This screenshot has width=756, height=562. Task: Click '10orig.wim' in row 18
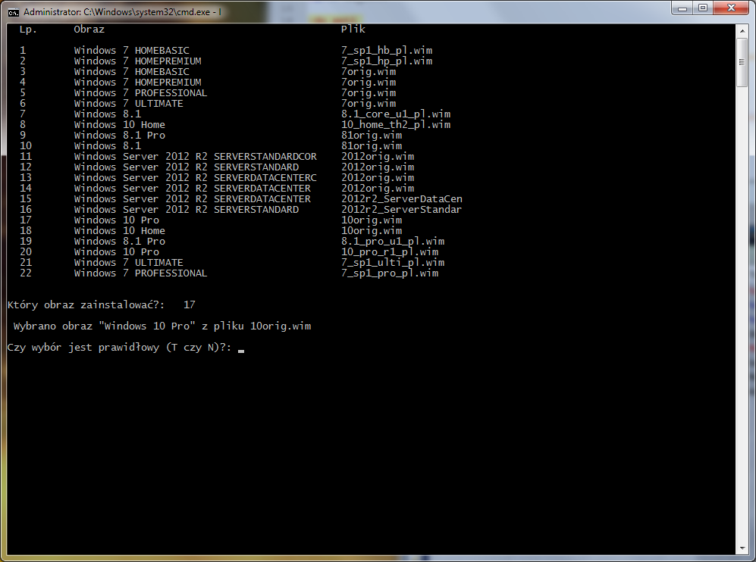[372, 231]
